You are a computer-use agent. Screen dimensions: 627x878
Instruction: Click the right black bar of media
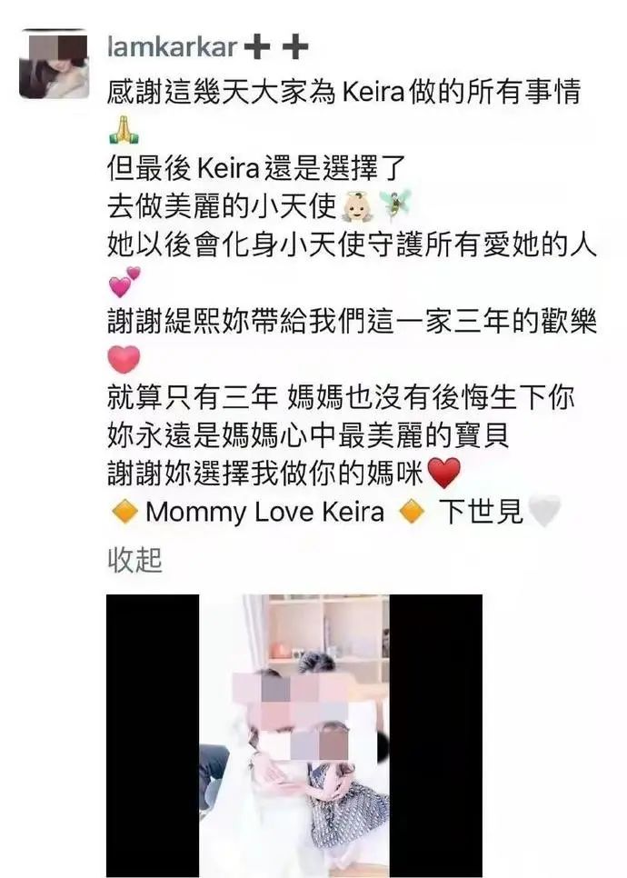(x=435, y=736)
